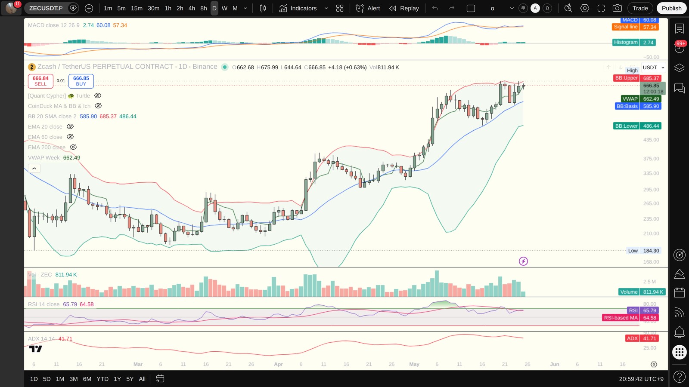
Task: Open the Indicators favorites dropdown arrow
Action: click(326, 8)
